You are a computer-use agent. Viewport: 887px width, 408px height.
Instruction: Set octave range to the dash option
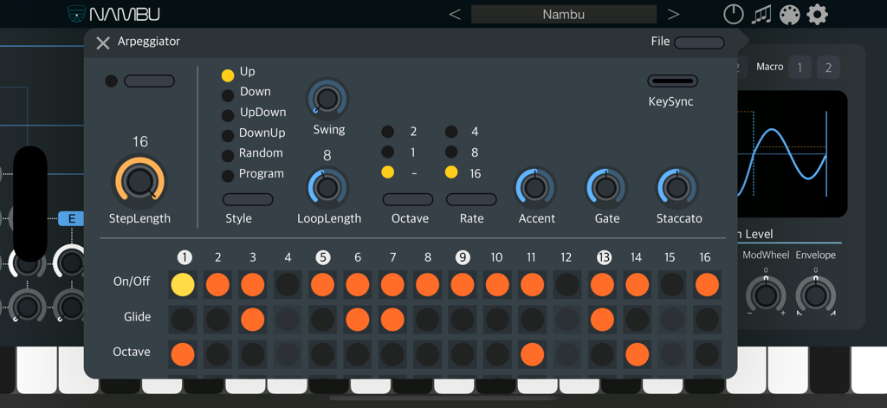point(387,172)
